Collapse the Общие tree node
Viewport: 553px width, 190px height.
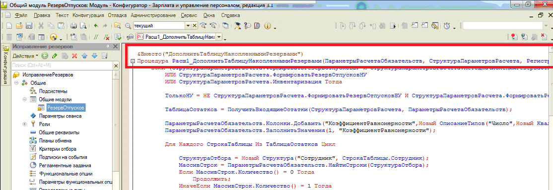pyautogui.click(x=16, y=83)
